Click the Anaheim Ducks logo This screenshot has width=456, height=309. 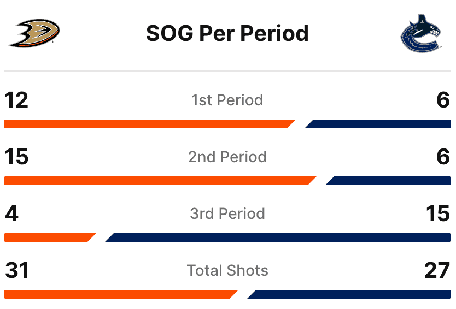pyautogui.click(x=34, y=33)
